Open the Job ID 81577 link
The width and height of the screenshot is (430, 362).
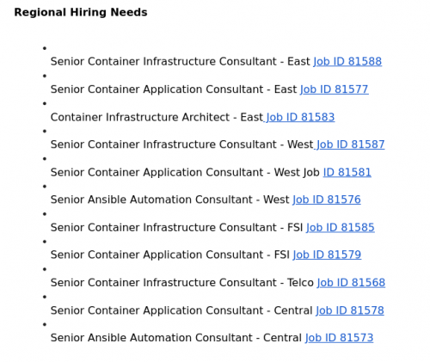pyautogui.click(x=335, y=89)
